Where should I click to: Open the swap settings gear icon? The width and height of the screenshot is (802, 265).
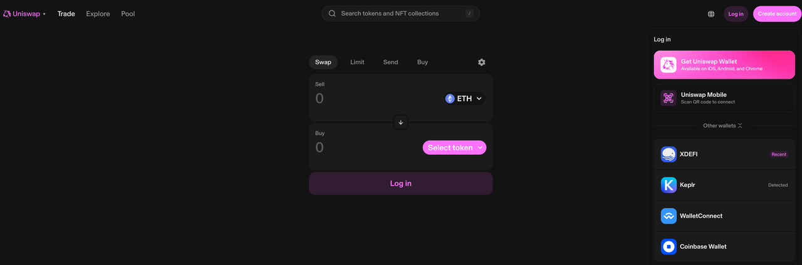click(x=481, y=62)
